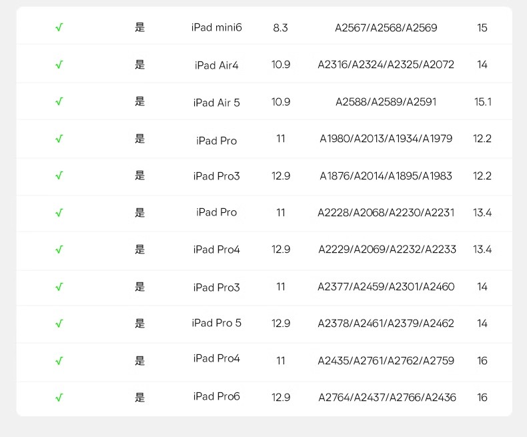This screenshot has height=437, width=527.
Task: Click the checkmark in the row with A2435/A2761/A2762/A2759
Action: pyautogui.click(x=59, y=361)
